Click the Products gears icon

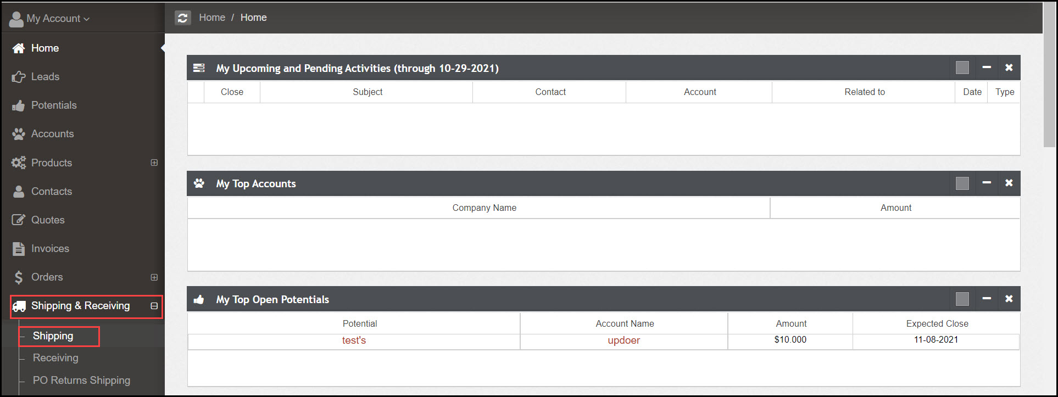[19, 163]
